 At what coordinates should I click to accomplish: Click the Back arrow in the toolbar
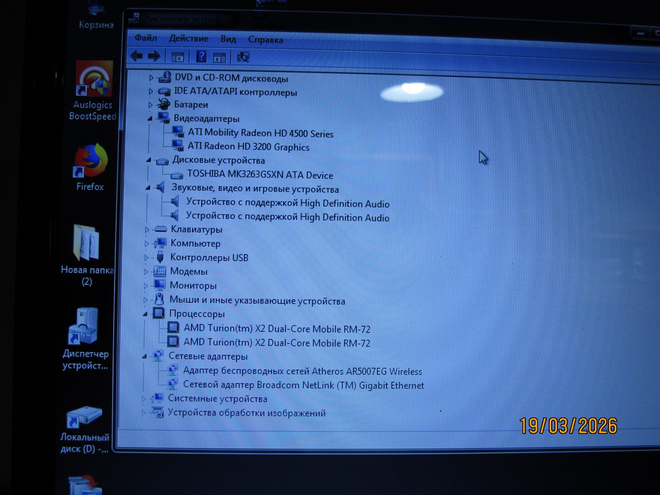pos(137,56)
